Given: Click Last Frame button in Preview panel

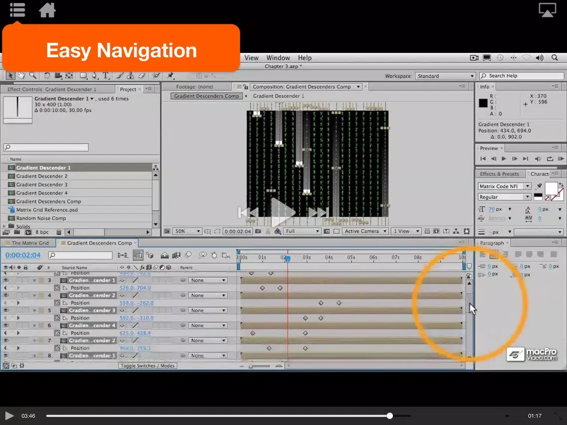Looking at the screenshot, I should click(x=526, y=159).
